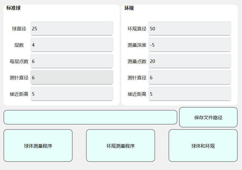Click the 标准球 group title
The image size is (242, 170).
13,8
